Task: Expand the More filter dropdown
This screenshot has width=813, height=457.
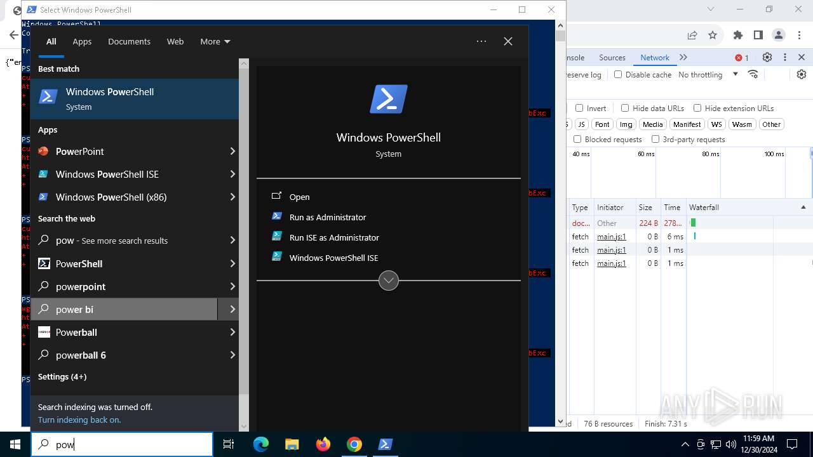Action: (215, 41)
